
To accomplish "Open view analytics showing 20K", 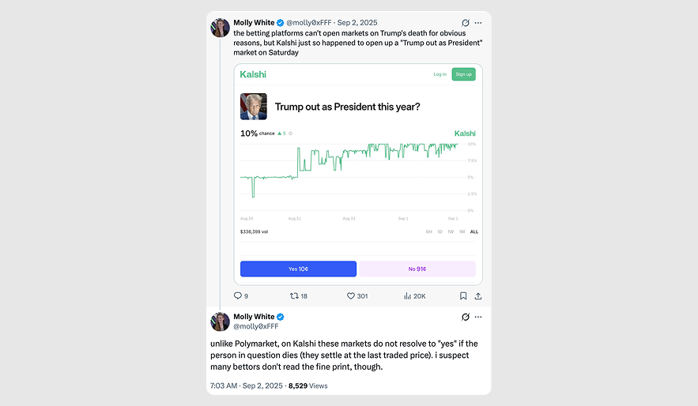I will 408,296.
